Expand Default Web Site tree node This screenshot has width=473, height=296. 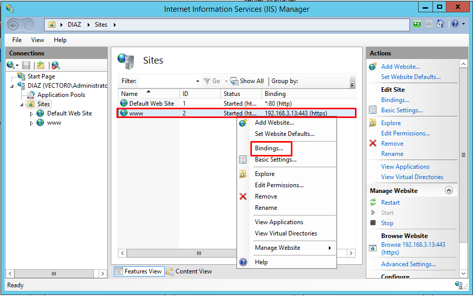tap(31, 114)
